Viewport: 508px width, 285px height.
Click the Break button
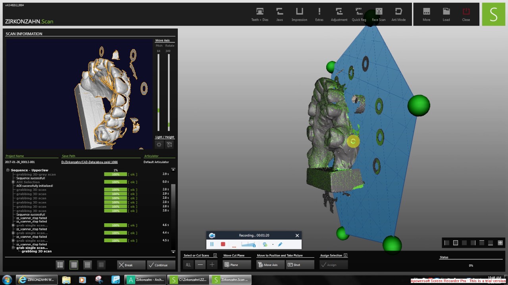coord(131,265)
